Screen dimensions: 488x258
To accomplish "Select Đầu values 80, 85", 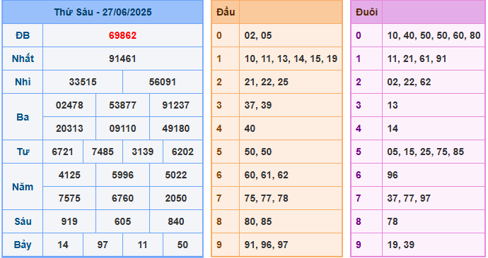I will pos(258,221).
